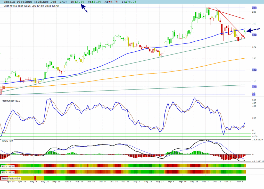The image size is (264, 189).
Task: Click the Trend Factor 85.6 label
Action: [11, 178]
